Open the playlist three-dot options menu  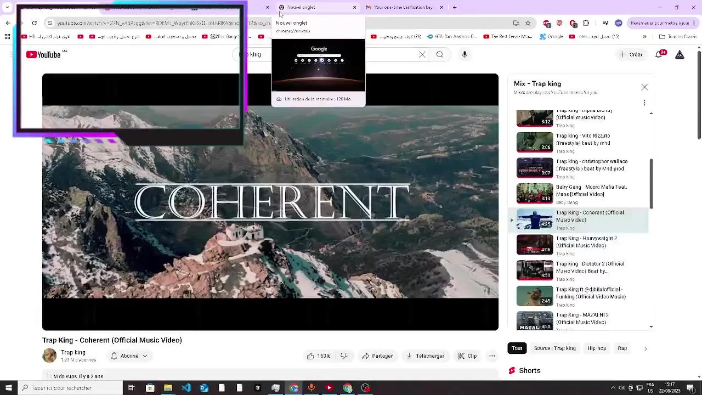tap(644, 103)
